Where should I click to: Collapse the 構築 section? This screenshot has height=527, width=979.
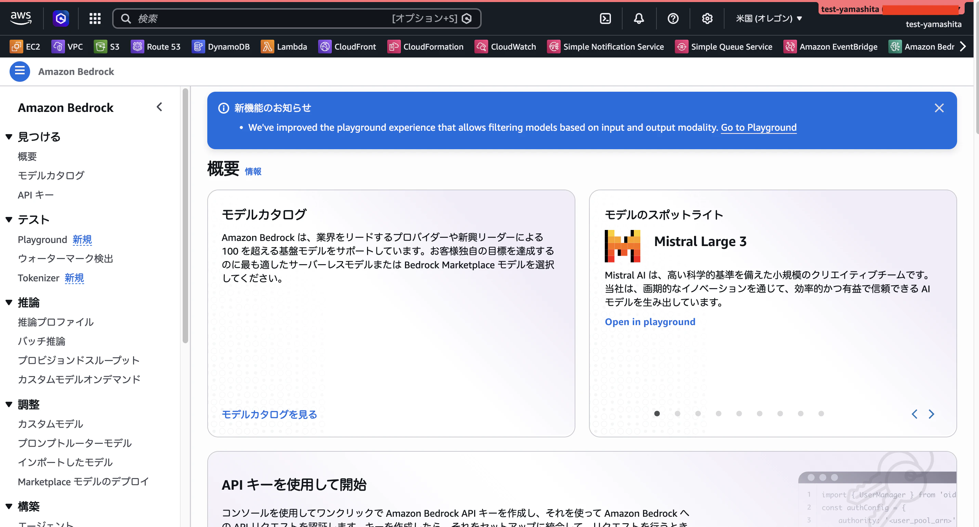[x=9, y=506]
